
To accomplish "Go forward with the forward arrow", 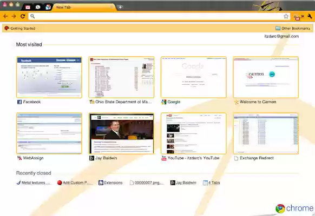I will pos(14,16).
